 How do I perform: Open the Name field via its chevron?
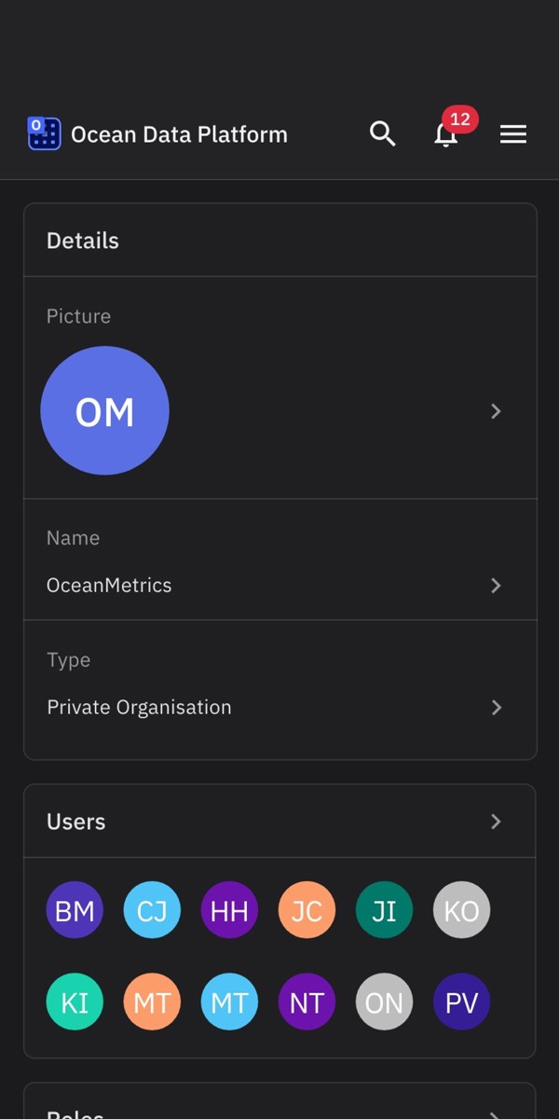tap(496, 586)
